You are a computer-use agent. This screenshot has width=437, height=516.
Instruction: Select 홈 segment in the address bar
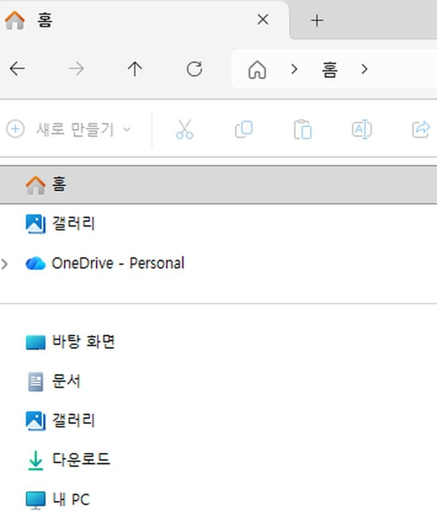click(329, 70)
